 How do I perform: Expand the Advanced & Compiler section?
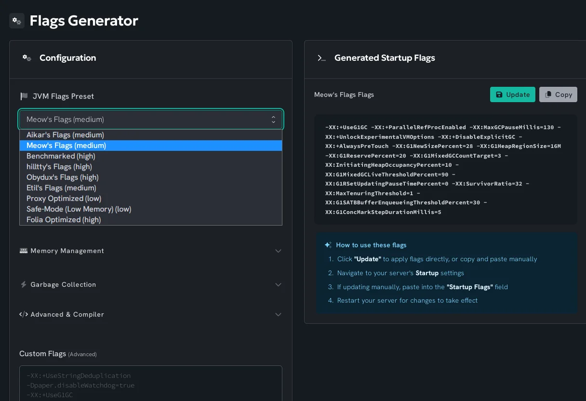tap(278, 314)
